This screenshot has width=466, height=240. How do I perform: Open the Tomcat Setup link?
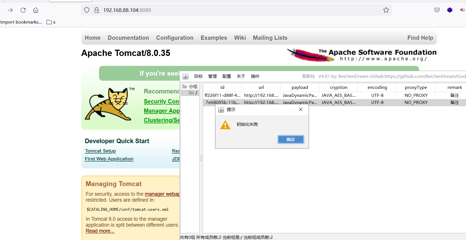pos(100,151)
